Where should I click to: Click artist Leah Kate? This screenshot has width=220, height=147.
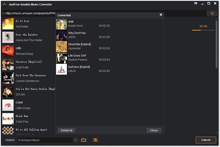22,67
